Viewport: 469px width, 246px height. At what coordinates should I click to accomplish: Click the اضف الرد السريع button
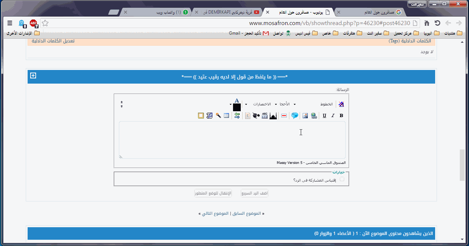tap(254, 193)
